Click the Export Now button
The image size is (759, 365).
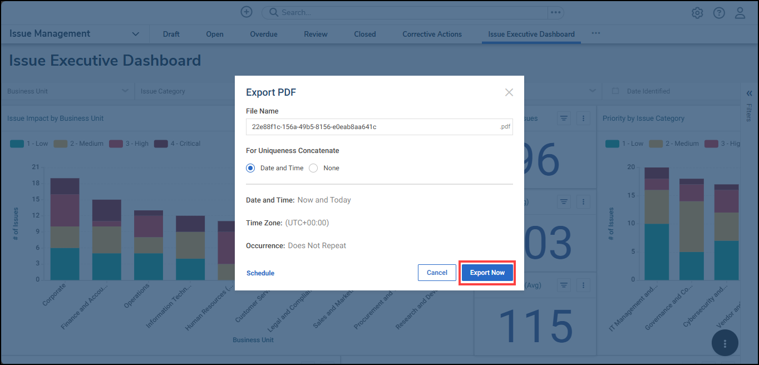point(487,273)
